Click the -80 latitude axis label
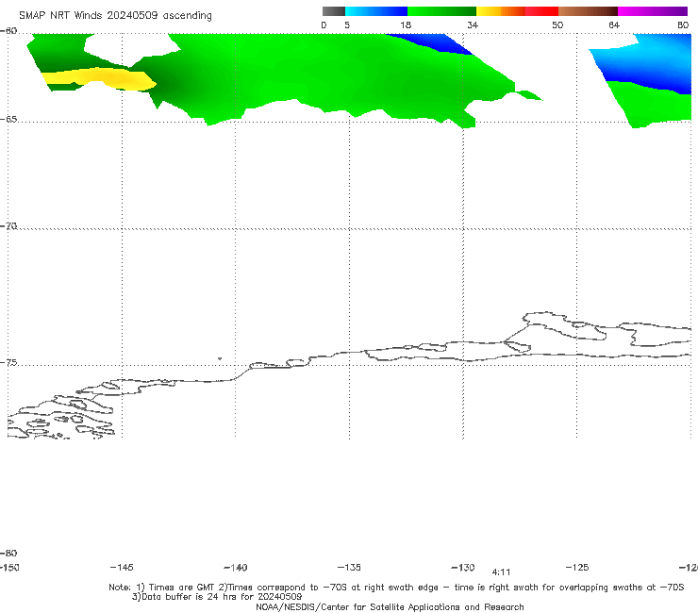Viewport: 698px width, 613px height. [x=8, y=553]
